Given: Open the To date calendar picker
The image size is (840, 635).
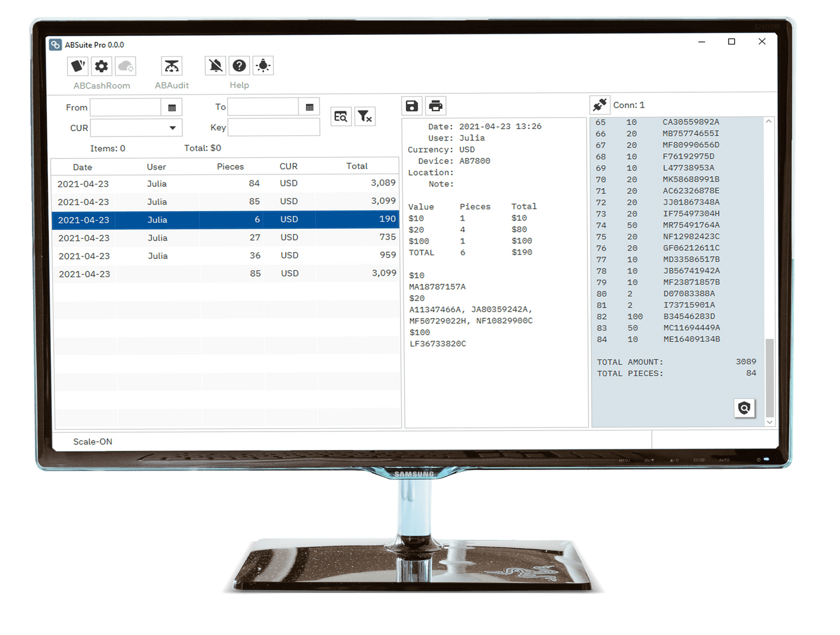Looking at the screenshot, I should [x=309, y=107].
